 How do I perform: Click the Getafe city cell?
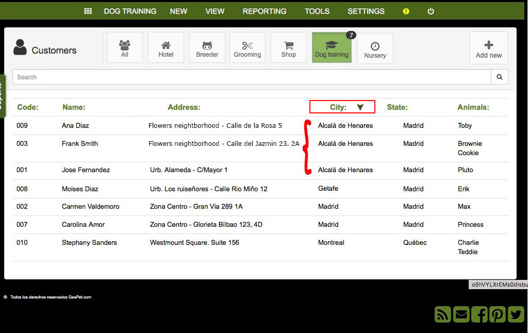coord(328,189)
